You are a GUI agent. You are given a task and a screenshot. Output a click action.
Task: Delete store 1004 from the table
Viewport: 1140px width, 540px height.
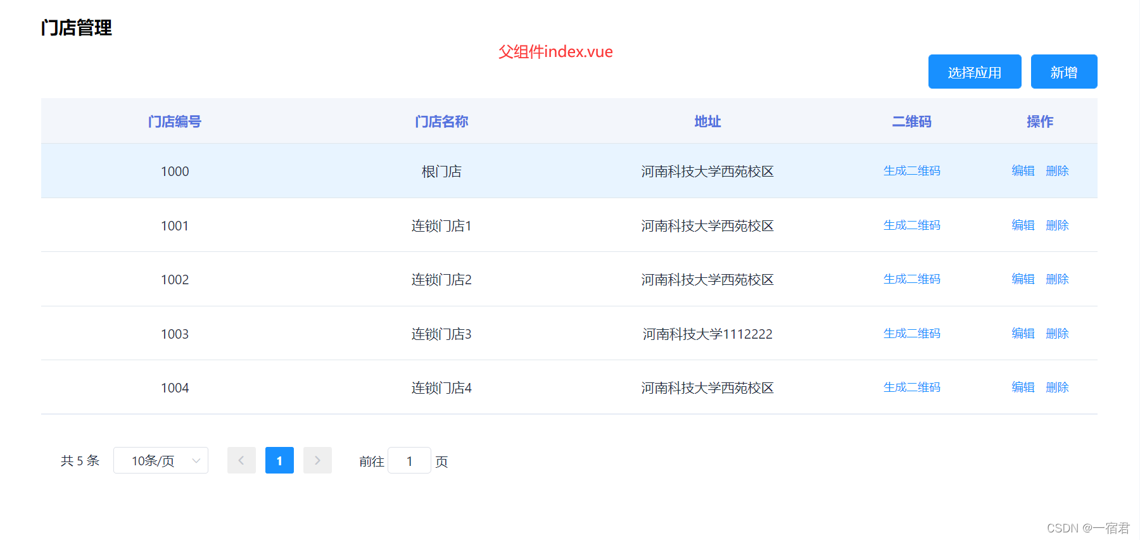coord(1057,387)
